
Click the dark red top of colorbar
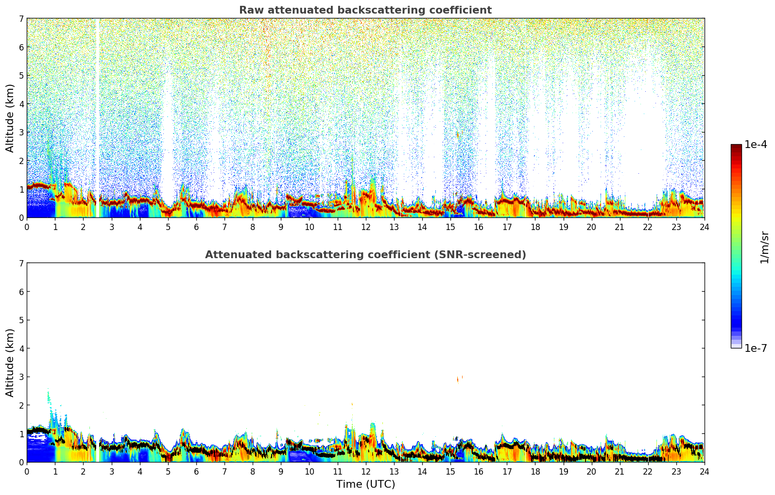click(x=736, y=148)
